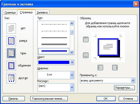
Task: Switch to the Страница tab
Action: coord(26,12)
